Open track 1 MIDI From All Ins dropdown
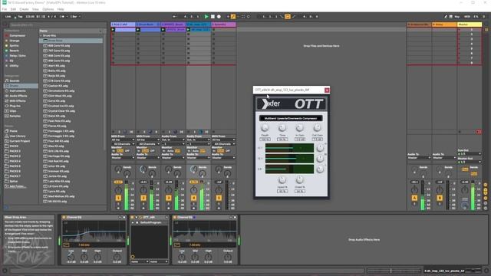 123,140
